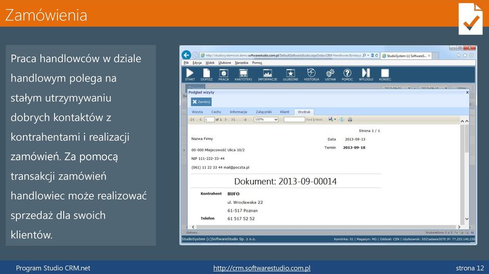The image size is (489, 274).
Task: Open USTAW gears settings icon
Action: (330, 74)
